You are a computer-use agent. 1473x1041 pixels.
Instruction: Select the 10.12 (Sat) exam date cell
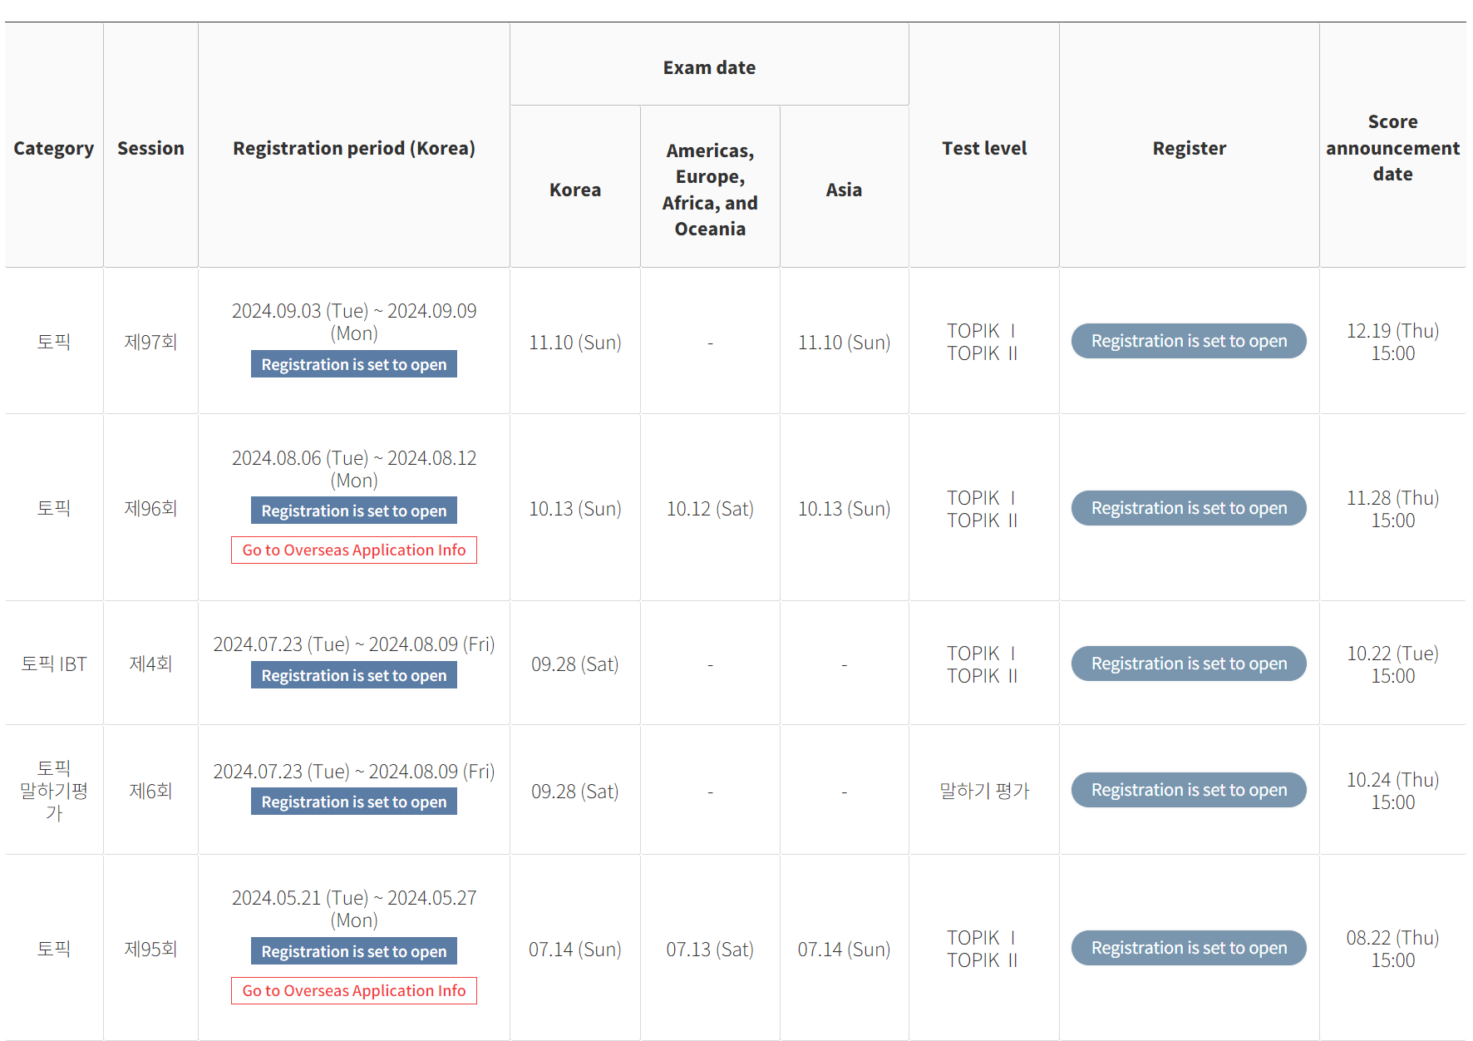pos(710,509)
